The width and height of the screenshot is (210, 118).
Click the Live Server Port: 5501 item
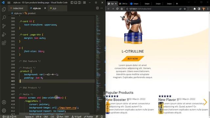[x=63, y=117]
